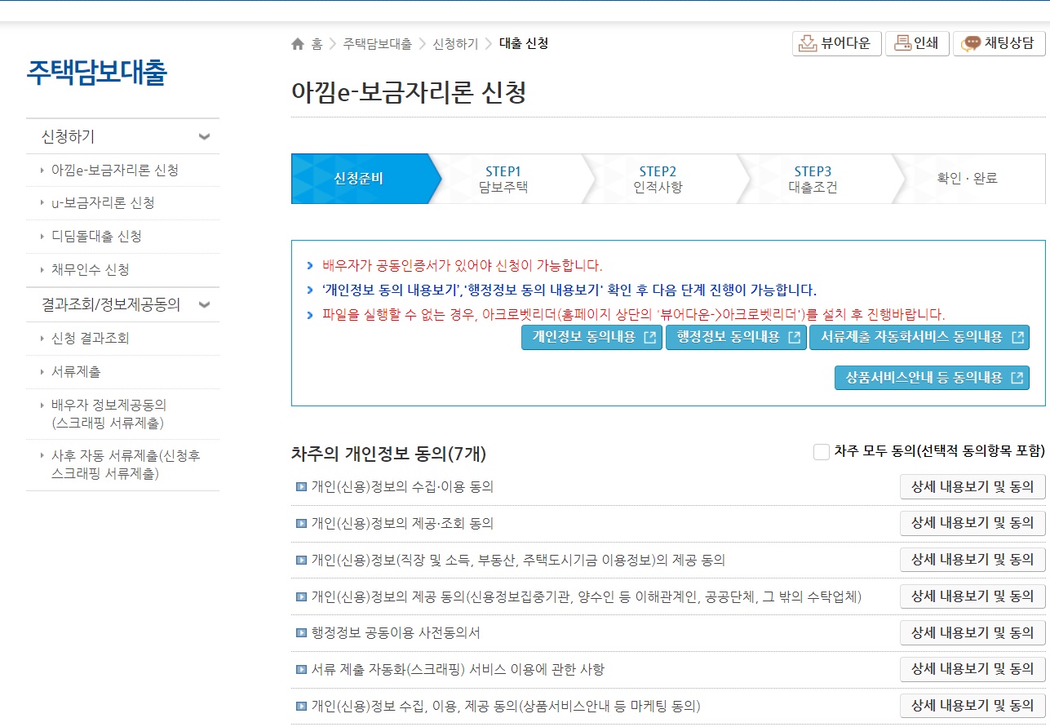View details for 행정정보 공동이용 사전동의서
The image size is (1050, 727).
972,632
